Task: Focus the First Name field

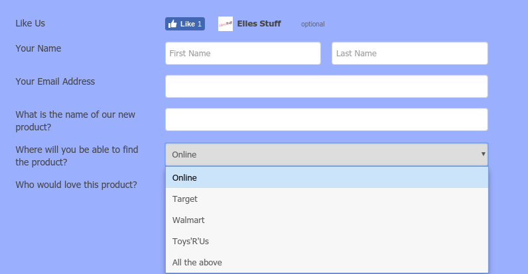Action: [x=243, y=54]
